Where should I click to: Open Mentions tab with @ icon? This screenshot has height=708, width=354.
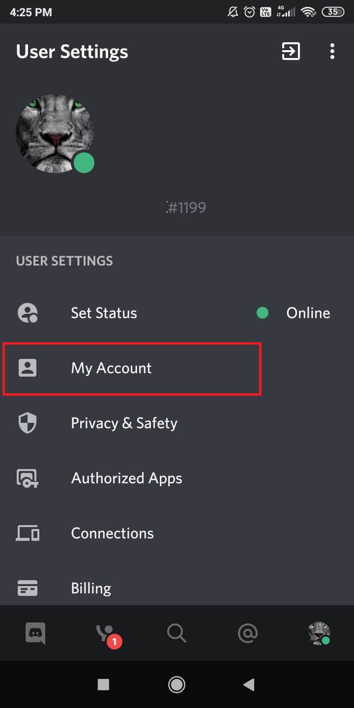tap(248, 633)
